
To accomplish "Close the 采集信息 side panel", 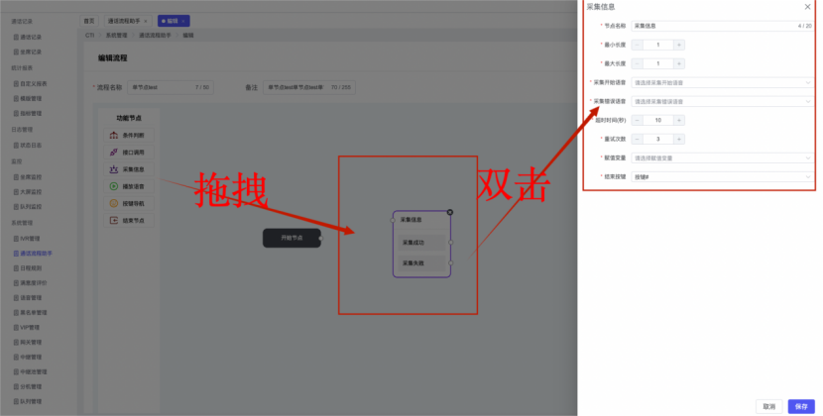I will 807,7.
